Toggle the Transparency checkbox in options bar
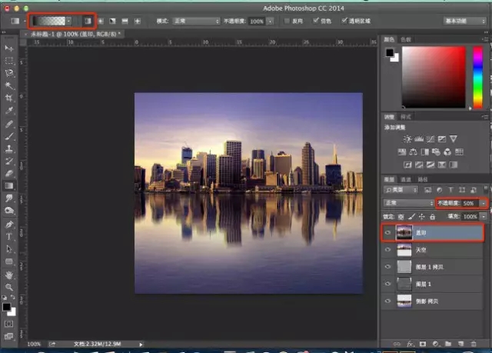The image size is (492, 353). pos(343,20)
